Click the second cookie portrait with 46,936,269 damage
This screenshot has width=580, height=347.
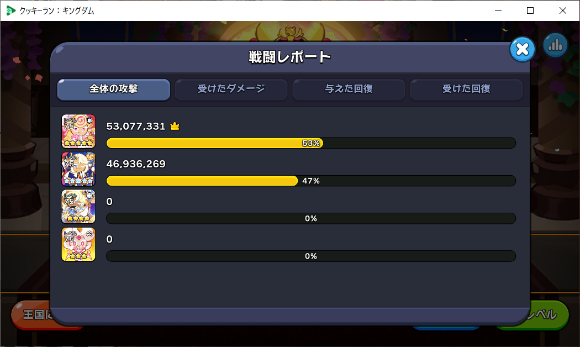[78, 169]
